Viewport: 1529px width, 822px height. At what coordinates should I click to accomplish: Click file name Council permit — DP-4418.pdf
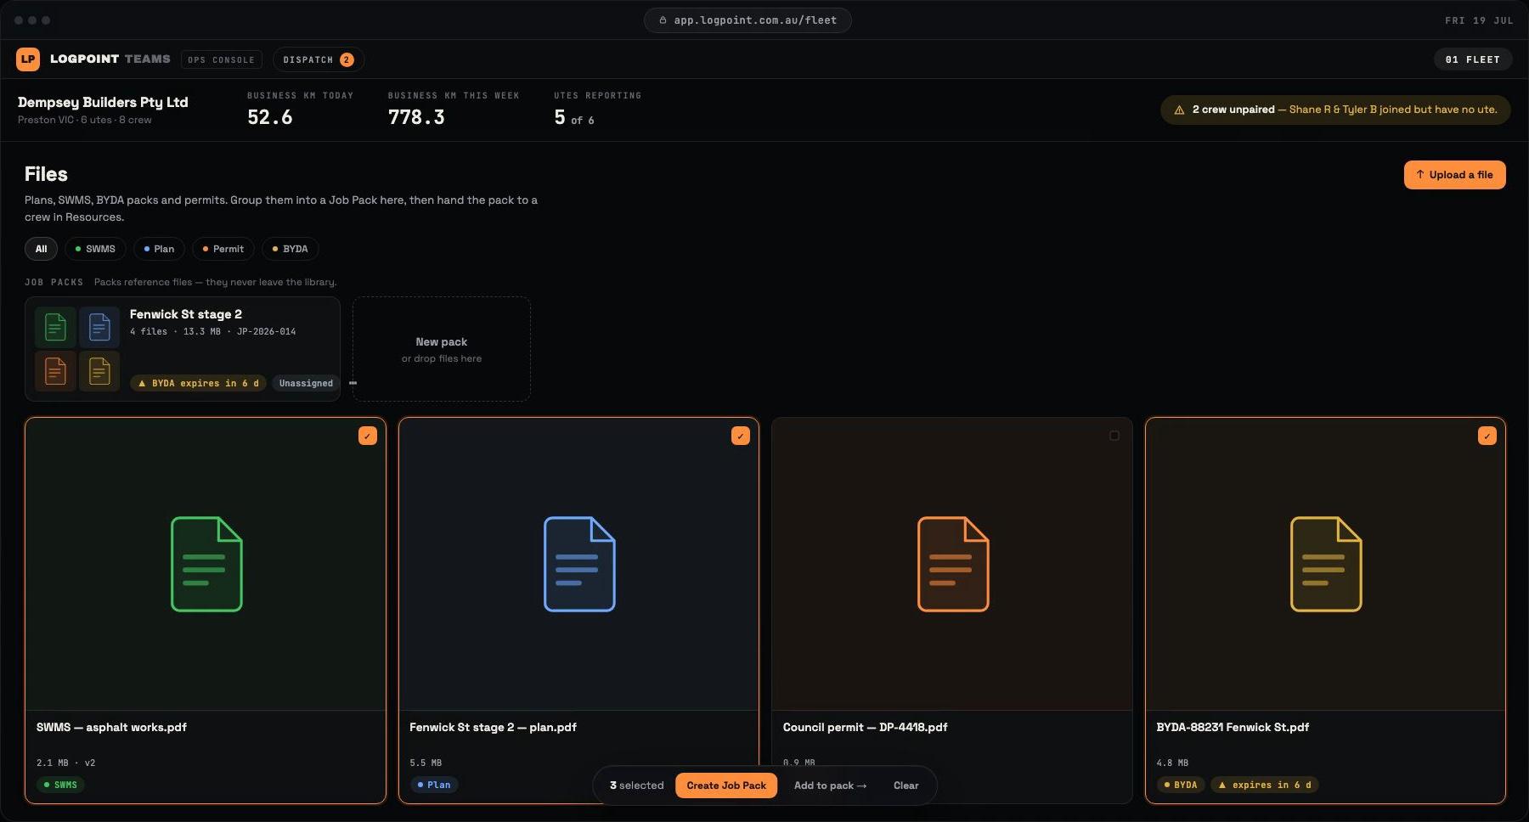click(x=865, y=727)
